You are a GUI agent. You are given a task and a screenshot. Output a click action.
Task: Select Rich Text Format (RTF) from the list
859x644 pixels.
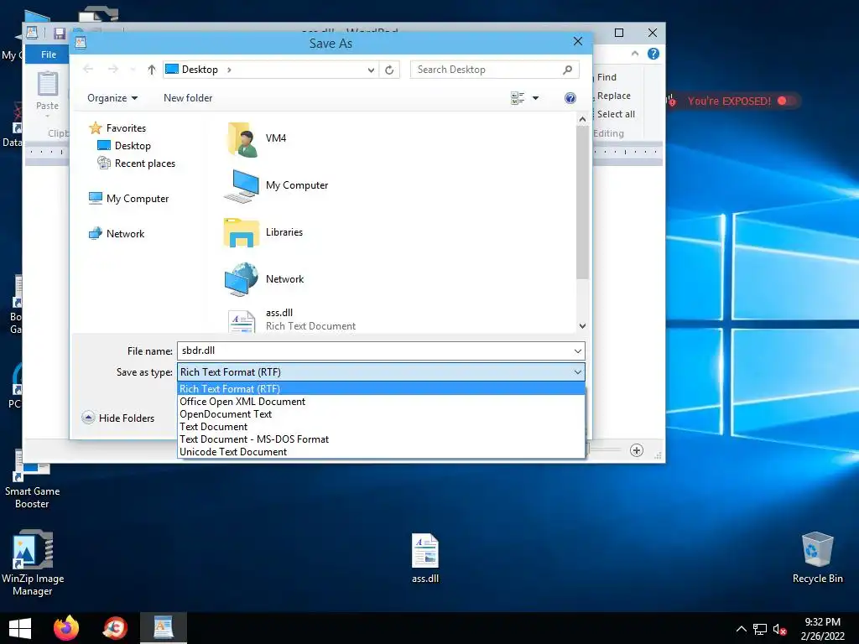(x=382, y=389)
